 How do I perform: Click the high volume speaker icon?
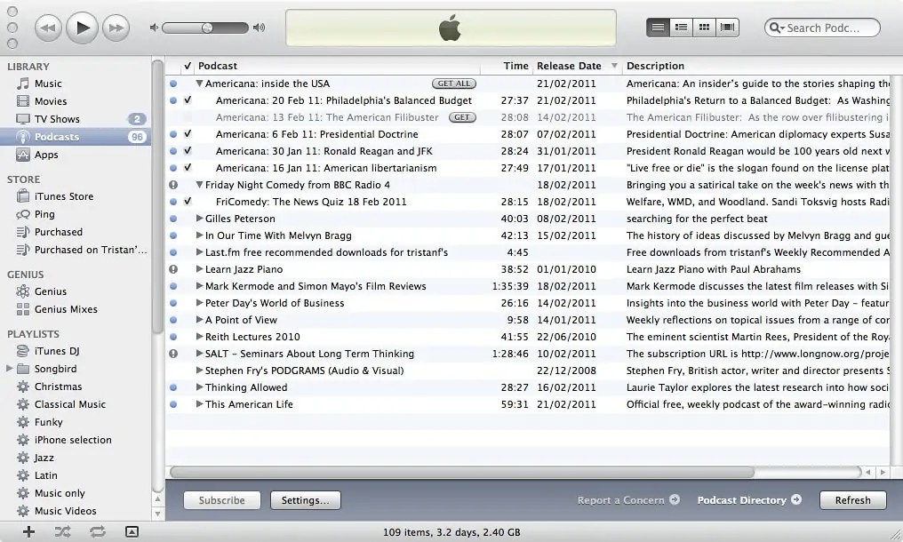(x=260, y=28)
